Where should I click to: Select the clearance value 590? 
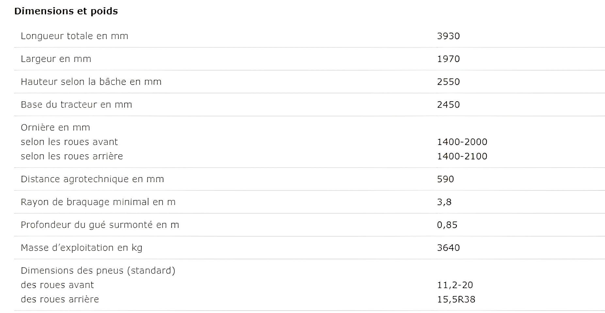click(445, 179)
